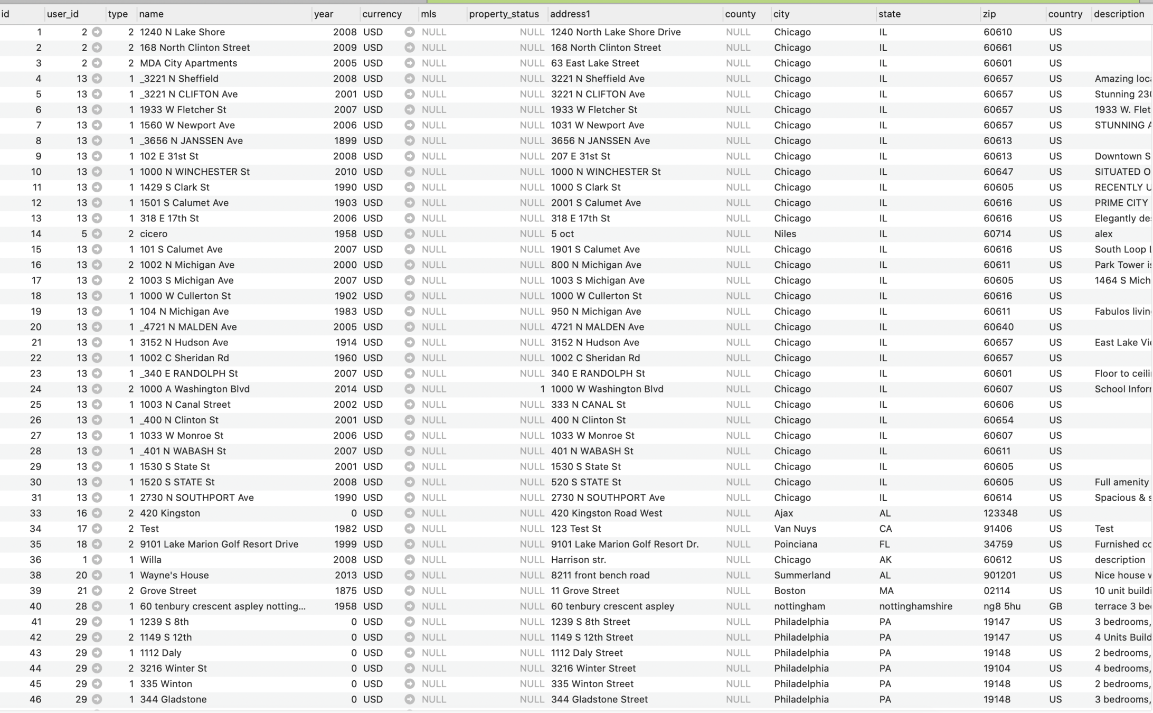Click currency arrow for Wayne's House row
The width and height of the screenshot is (1153, 713).
click(x=409, y=575)
